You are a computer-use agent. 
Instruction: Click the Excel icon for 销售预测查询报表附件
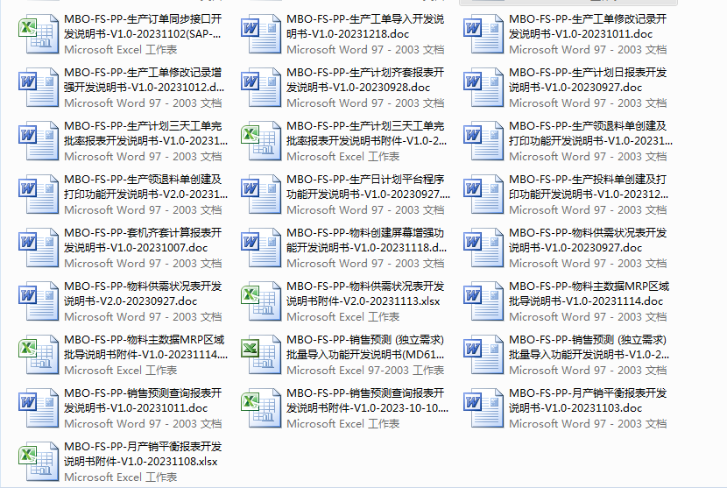point(259,407)
